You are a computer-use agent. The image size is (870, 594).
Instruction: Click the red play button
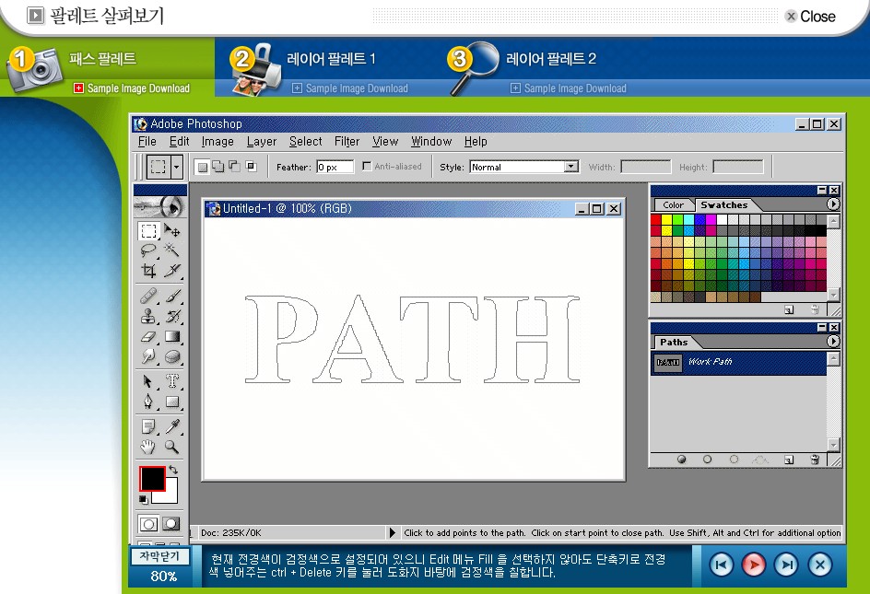coord(753,565)
